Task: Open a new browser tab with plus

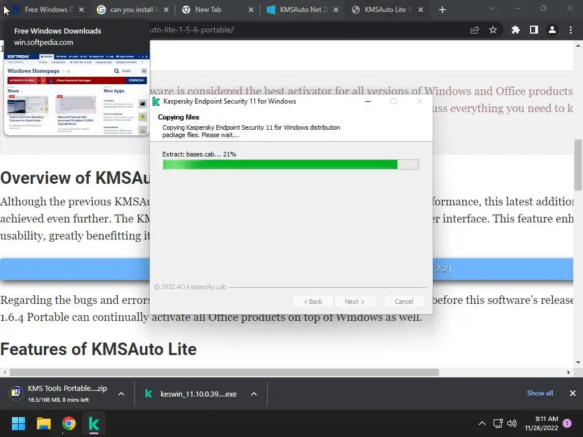Action: 442,10
